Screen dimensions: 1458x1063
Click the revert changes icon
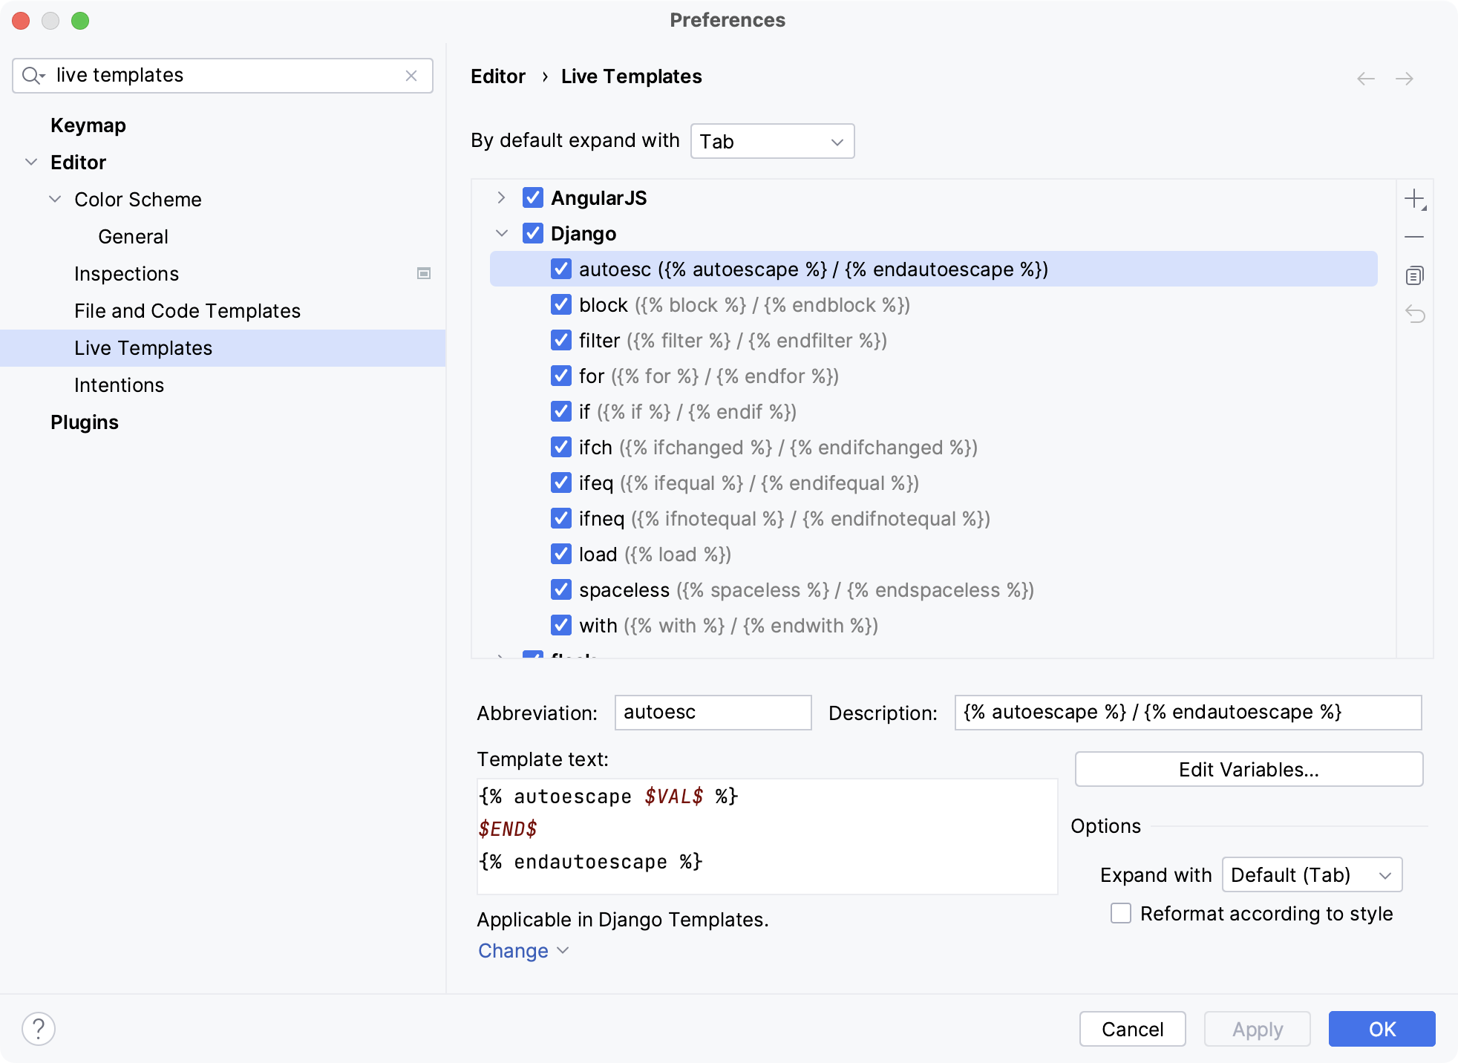tap(1419, 311)
